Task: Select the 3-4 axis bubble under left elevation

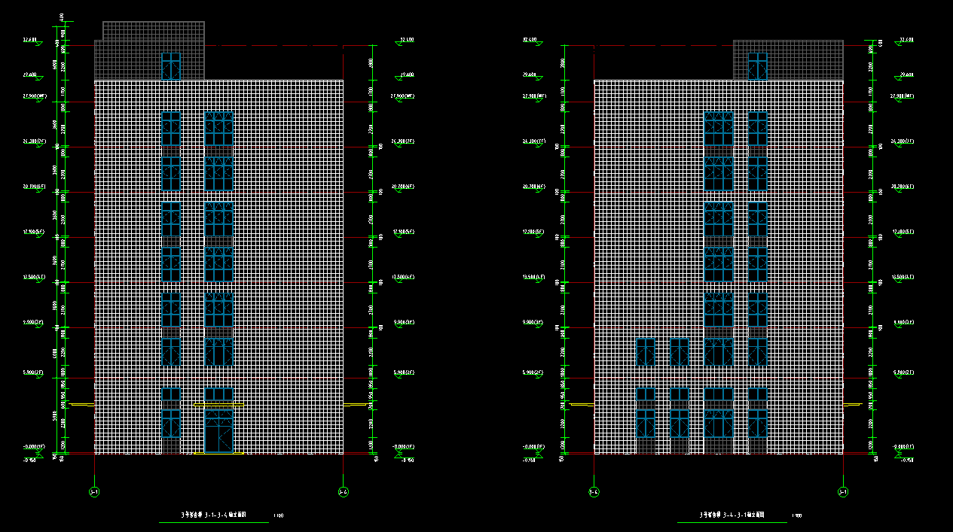Action: (343, 492)
